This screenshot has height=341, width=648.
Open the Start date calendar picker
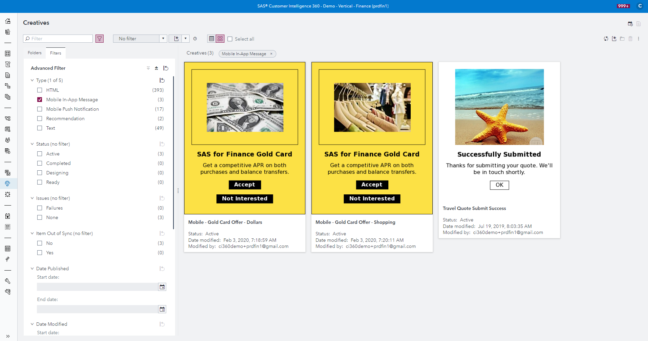[162, 286]
